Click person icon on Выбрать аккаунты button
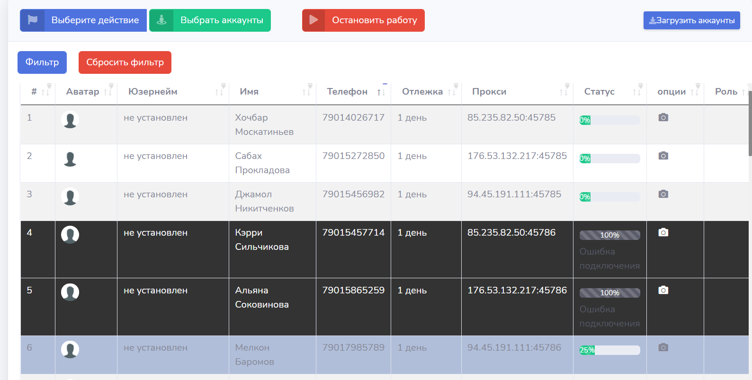752x380 pixels. click(161, 20)
